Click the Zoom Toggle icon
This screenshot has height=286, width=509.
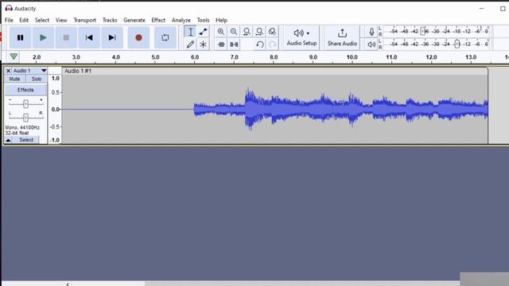(x=272, y=32)
